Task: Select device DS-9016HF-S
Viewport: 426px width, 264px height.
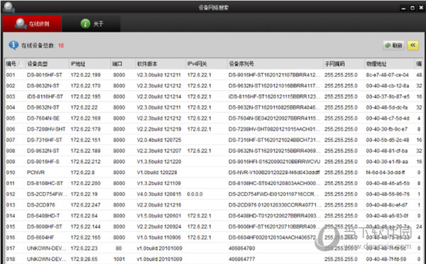Action: tap(43, 161)
